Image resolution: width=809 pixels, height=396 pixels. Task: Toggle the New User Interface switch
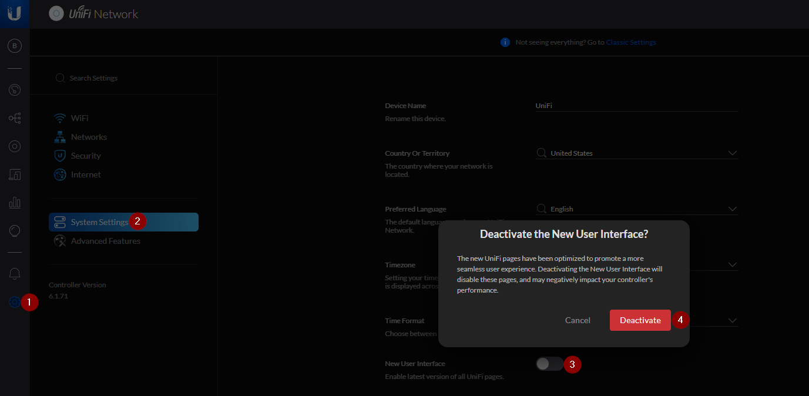pos(549,364)
